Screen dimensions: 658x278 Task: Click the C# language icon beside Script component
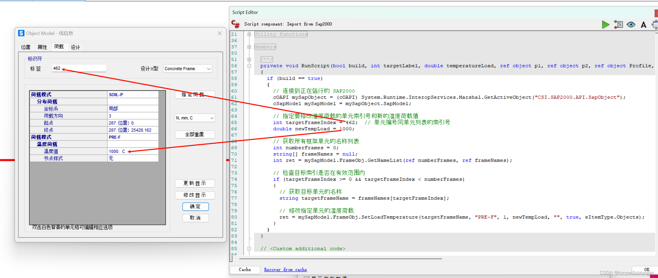(x=235, y=24)
